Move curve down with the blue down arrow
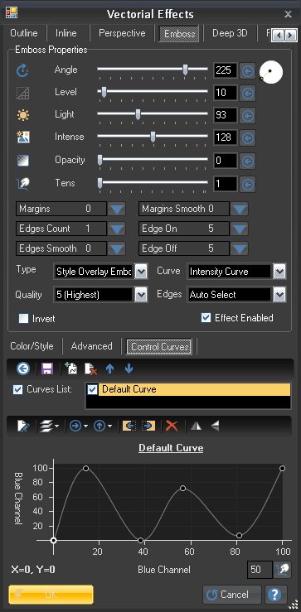This screenshot has height=612, width=301. click(x=129, y=369)
